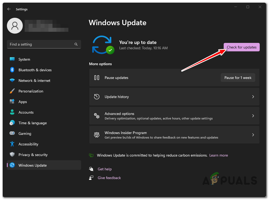The width and height of the screenshot is (269, 200).
Task: Click the System monitor icon
Action: 12,59
